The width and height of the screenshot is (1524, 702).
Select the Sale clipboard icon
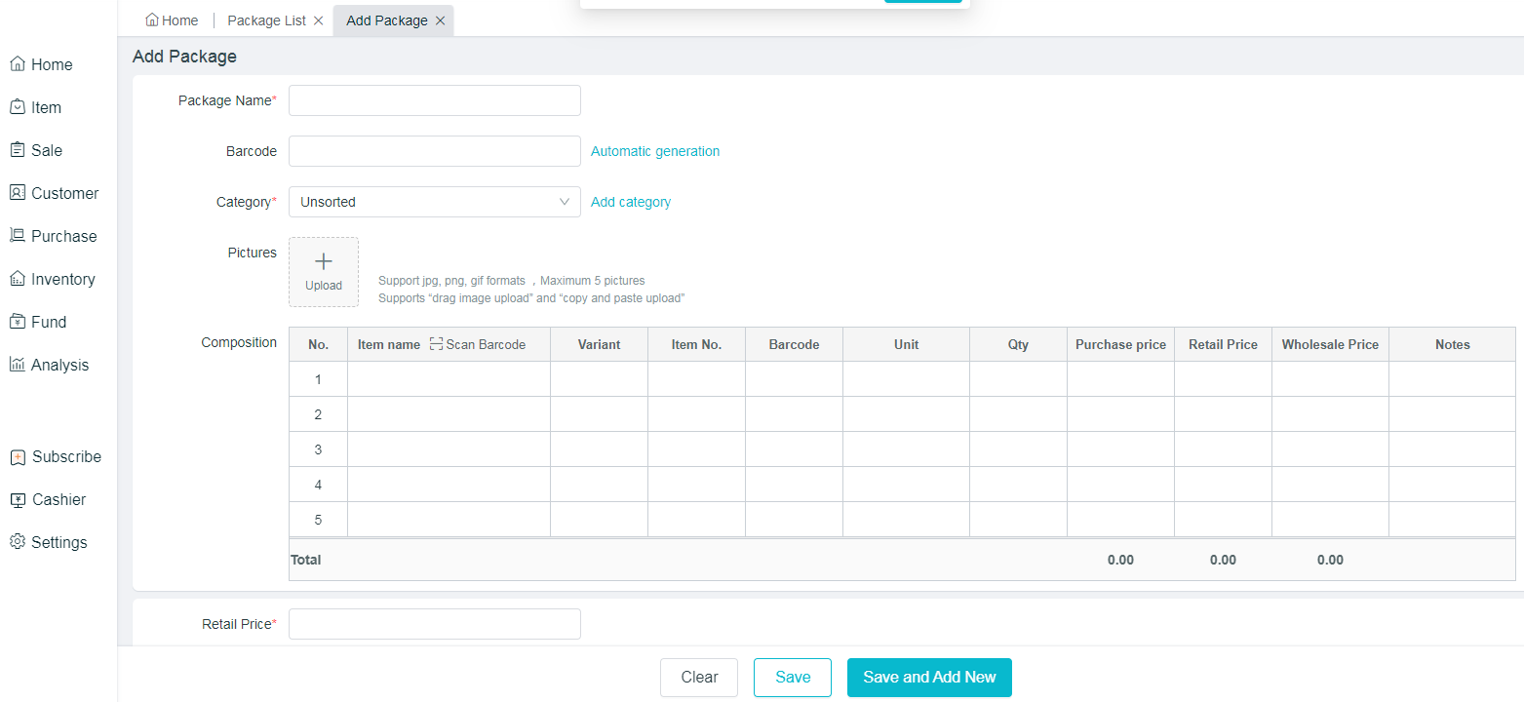click(x=18, y=150)
